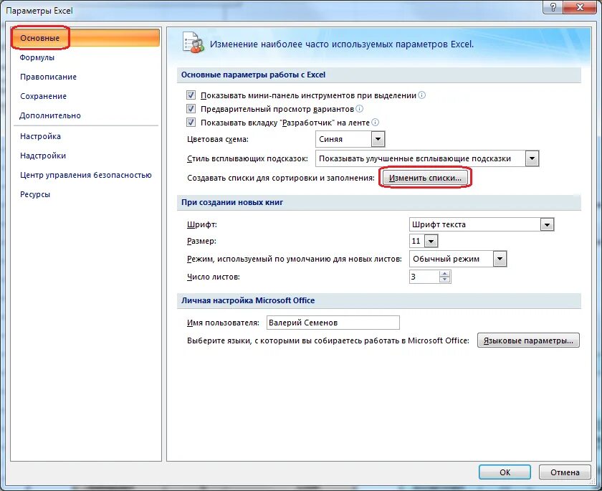Open the Сохранение category
Image resolution: width=602 pixels, height=491 pixels.
44,96
